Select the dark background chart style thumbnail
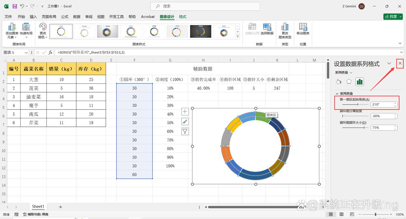 tap(201, 31)
